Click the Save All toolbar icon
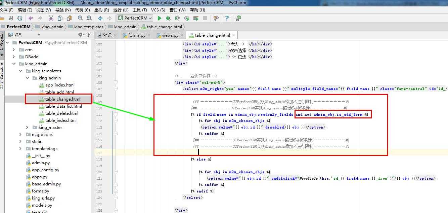The image size is (448, 213). [10, 18]
